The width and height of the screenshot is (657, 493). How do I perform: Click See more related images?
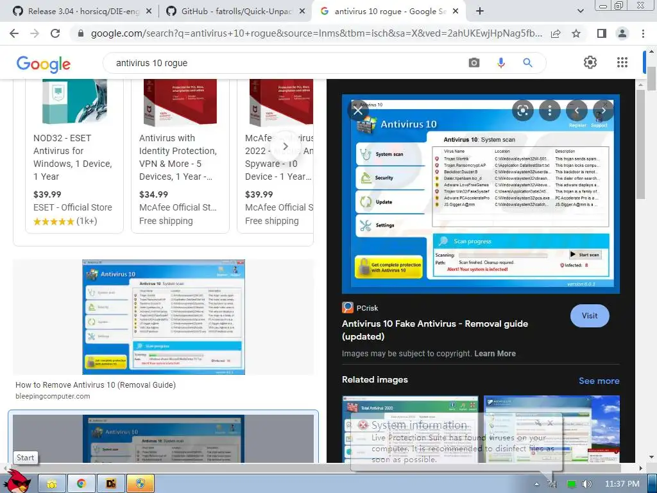tap(599, 381)
